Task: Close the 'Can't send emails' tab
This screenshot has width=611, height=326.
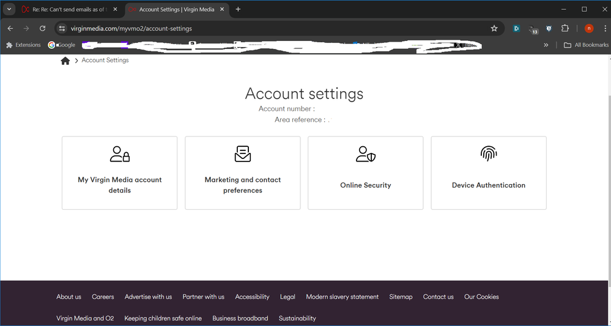Action: (115, 9)
